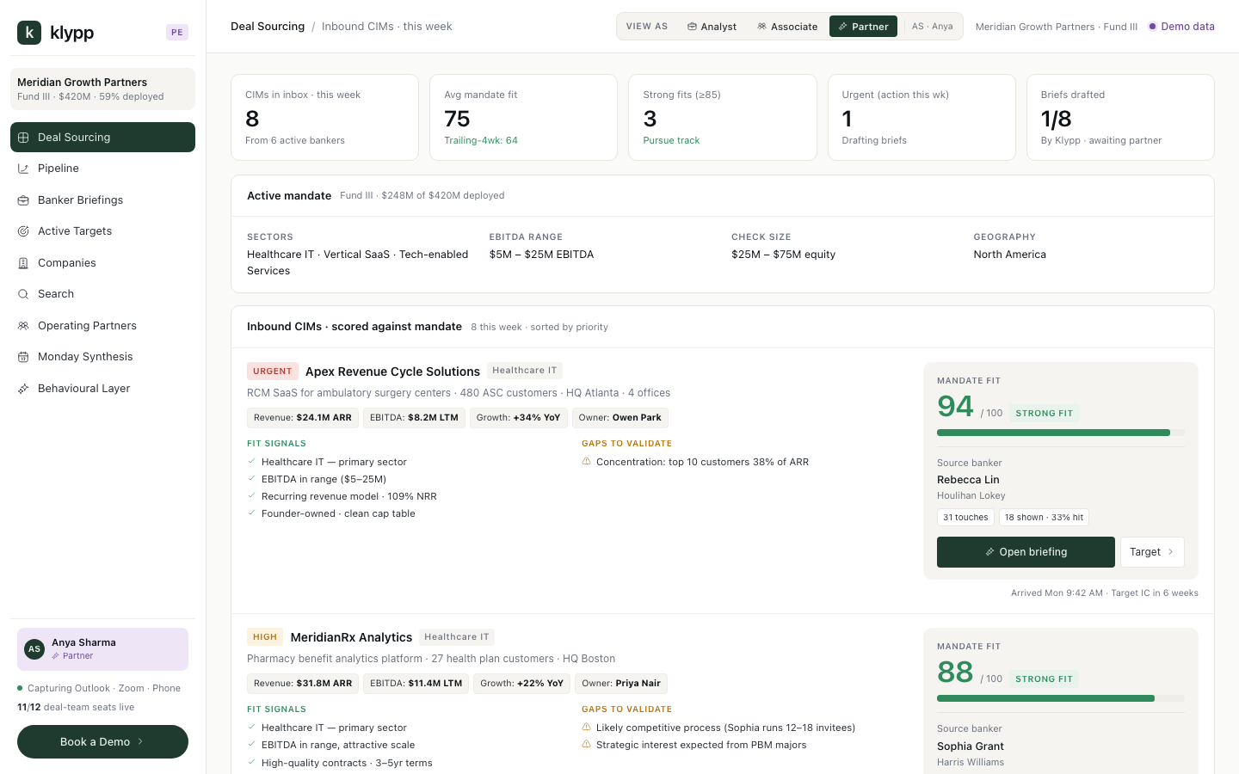Go to Pipeline page
The image size is (1239, 774).
[102, 169]
